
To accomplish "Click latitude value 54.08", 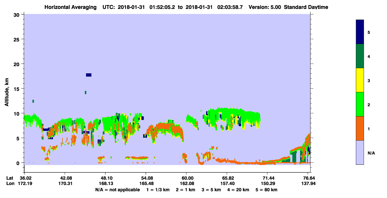I will click(146, 178).
